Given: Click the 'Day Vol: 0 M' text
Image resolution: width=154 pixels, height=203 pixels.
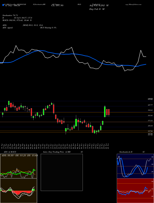Looking at the screenshot, I should (97, 9).
